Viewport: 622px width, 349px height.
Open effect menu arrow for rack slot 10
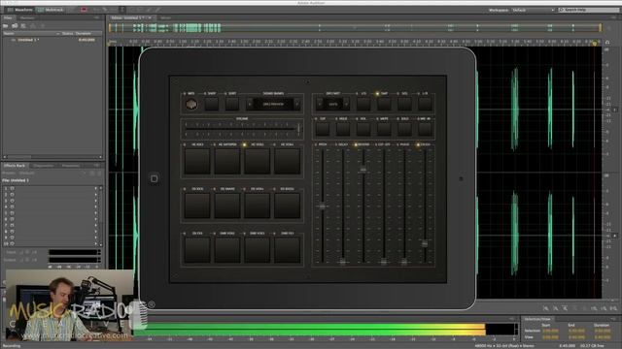click(x=95, y=243)
